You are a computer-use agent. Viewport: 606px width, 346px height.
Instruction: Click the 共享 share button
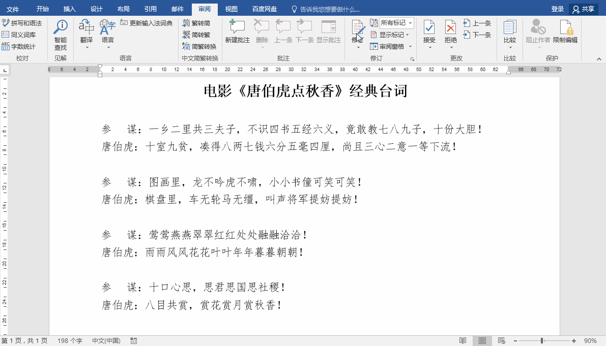coord(584,9)
